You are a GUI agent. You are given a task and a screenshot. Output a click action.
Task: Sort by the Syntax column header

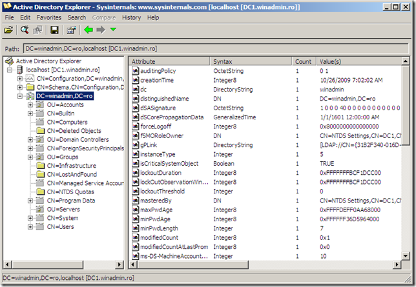click(x=251, y=61)
